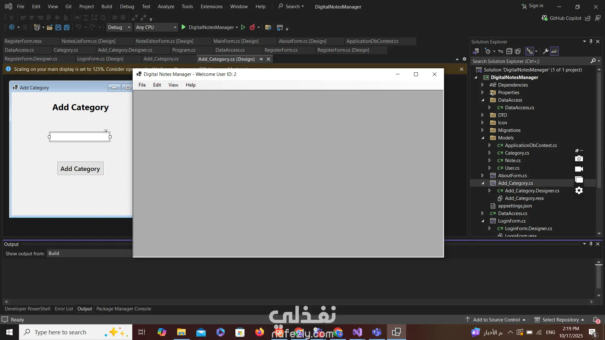The width and height of the screenshot is (605, 340).
Task: Collapse the Models folder in Solution Explorer
Action: pos(483,138)
